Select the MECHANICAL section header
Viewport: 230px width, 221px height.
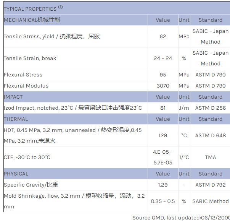click(32, 20)
